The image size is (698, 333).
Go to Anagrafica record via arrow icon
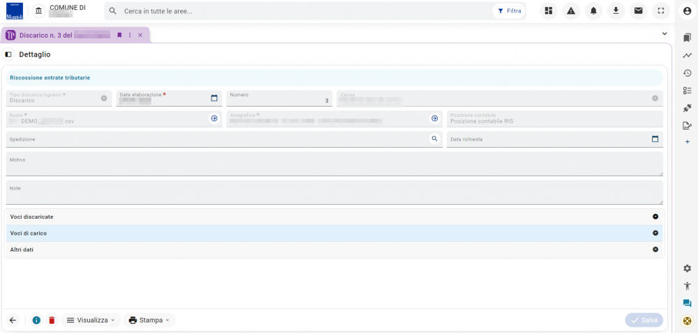(434, 118)
